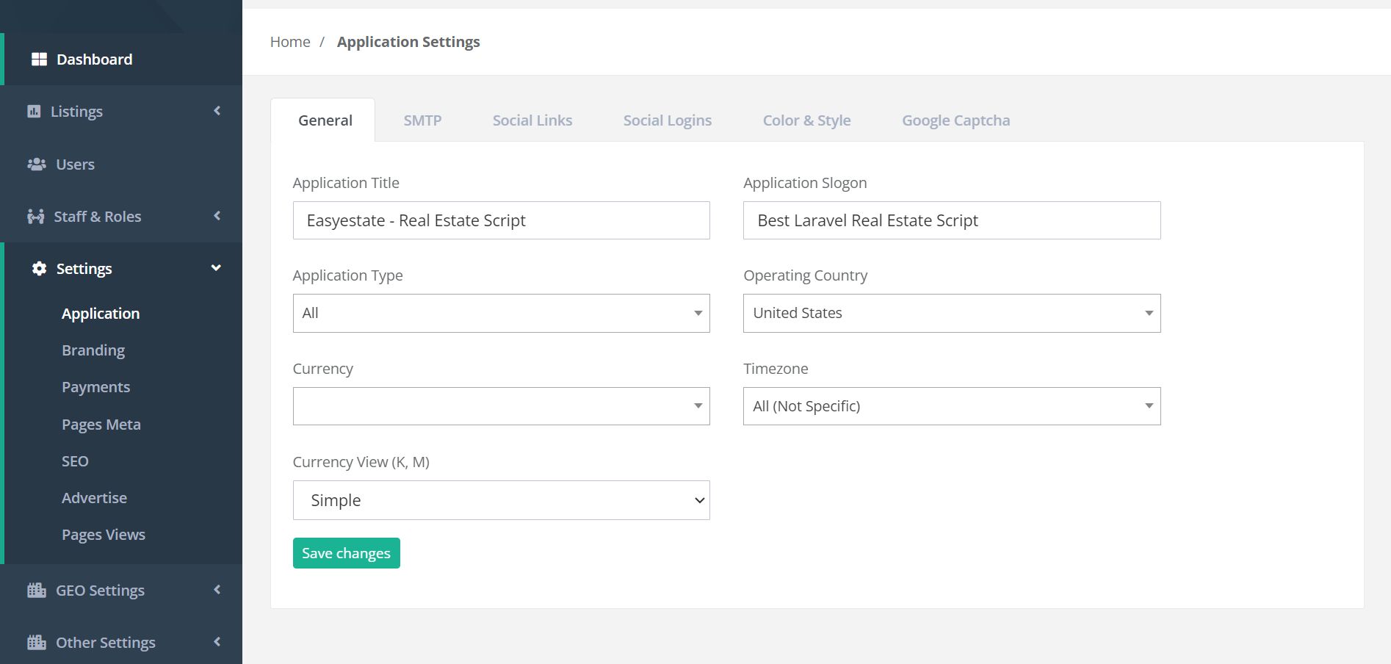Open the Operating Country dropdown
The image size is (1391, 664).
[951, 313]
